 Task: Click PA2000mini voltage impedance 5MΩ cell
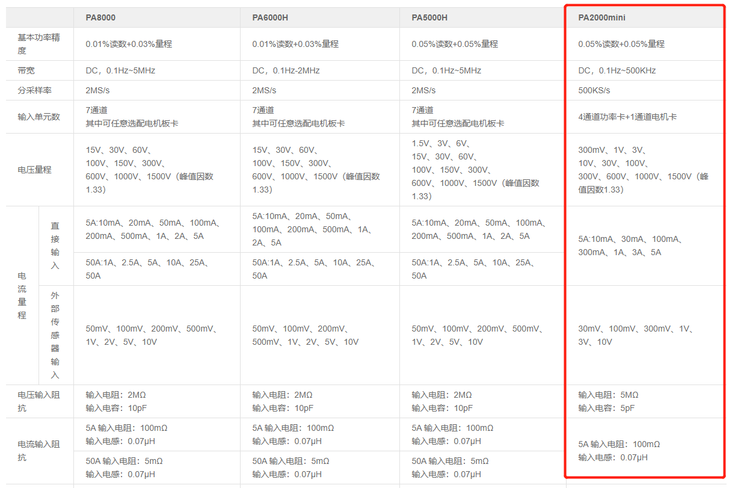click(x=609, y=401)
